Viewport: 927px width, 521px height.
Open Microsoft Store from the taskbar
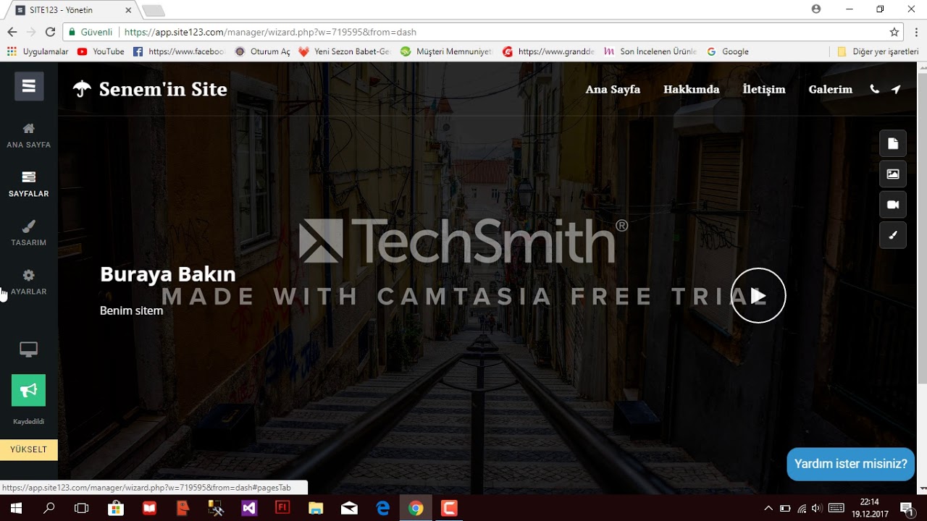coord(116,508)
